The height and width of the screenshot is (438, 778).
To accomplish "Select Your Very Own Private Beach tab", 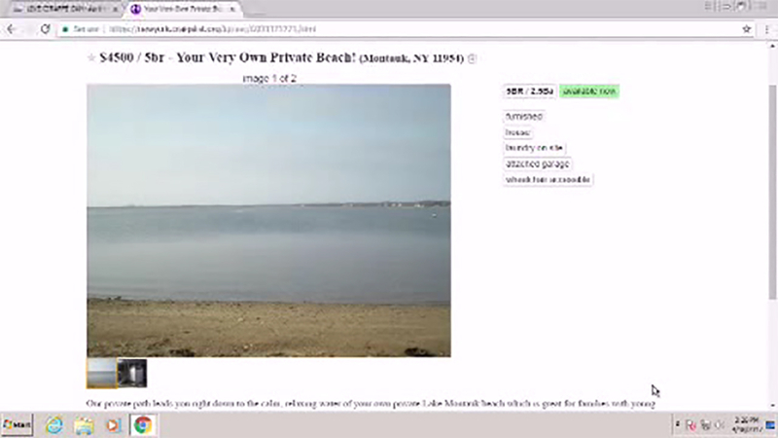I will (182, 9).
